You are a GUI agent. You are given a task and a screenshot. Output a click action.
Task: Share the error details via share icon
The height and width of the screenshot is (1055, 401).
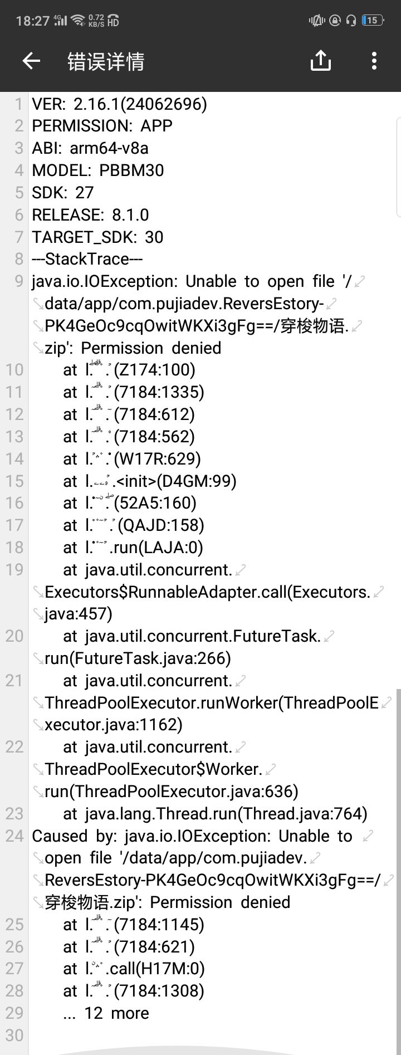point(320,61)
